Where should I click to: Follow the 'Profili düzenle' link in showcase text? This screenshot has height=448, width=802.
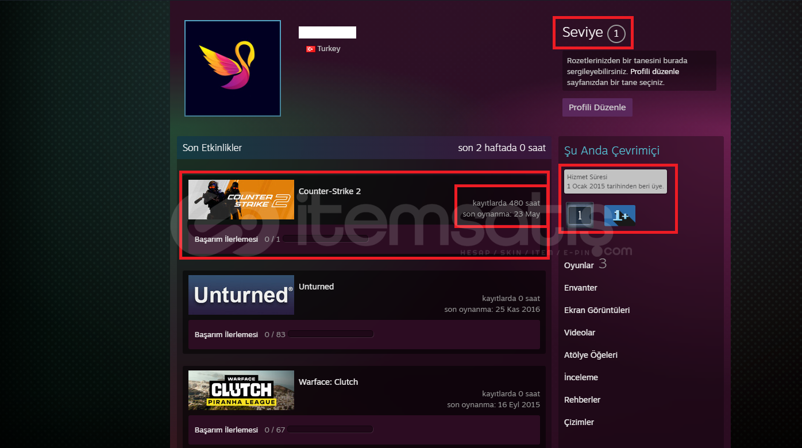point(654,72)
